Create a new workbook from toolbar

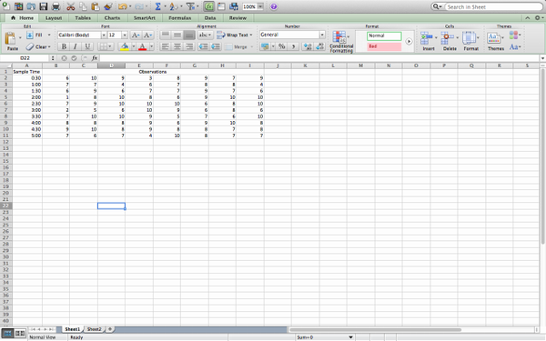pyautogui.click(x=6, y=6)
